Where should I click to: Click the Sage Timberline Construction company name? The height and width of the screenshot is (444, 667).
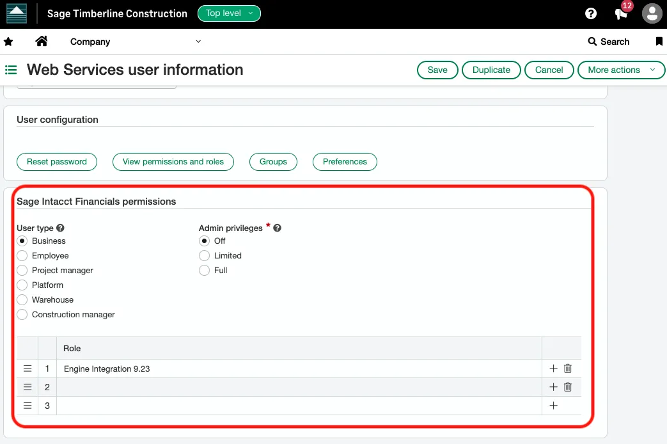pyautogui.click(x=117, y=13)
